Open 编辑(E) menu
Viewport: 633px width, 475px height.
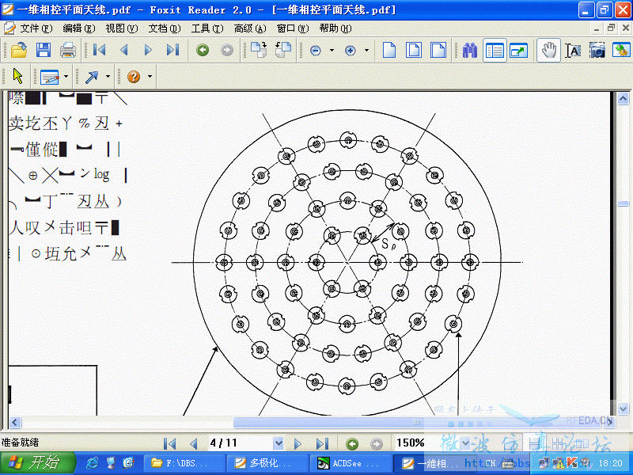[79, 28]
